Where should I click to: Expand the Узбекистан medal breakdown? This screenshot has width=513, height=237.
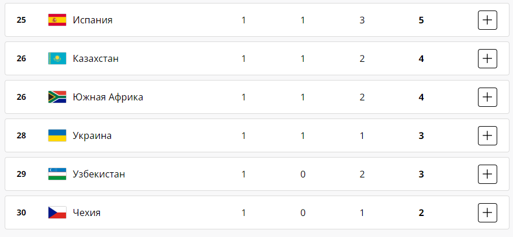click(487, 175)
